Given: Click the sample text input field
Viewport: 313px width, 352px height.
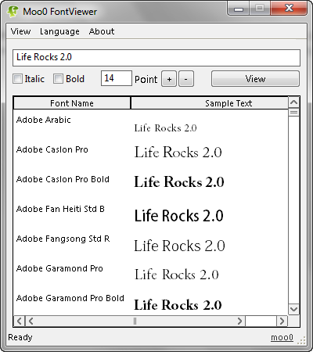Looking at the screenshot, I should tap(156, 58).
